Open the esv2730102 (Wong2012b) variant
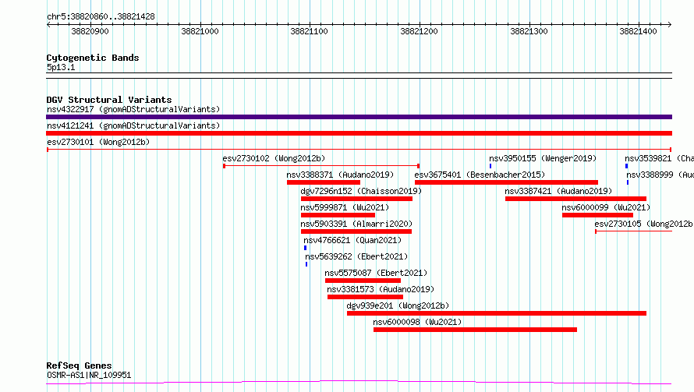Image resolution: width=694 pixels, height=392 pixels. [x=274, y=158]
